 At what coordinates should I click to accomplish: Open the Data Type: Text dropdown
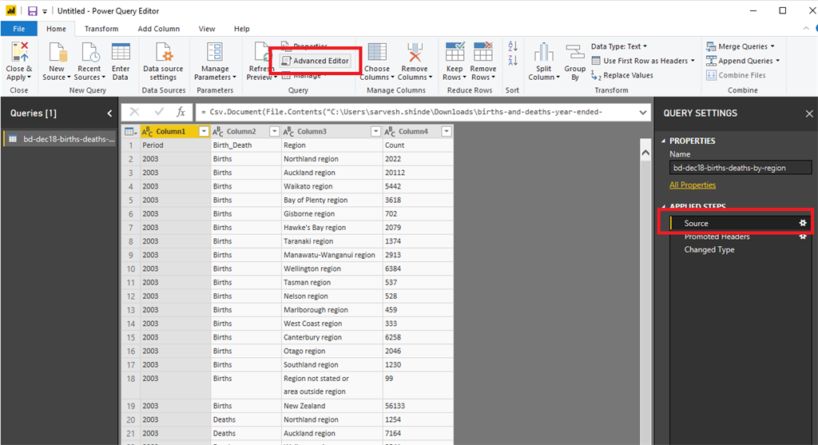(619, 46)
